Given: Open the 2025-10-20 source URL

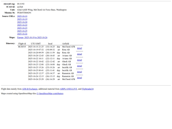Looking at the screenshot, I should coord(22,22).
